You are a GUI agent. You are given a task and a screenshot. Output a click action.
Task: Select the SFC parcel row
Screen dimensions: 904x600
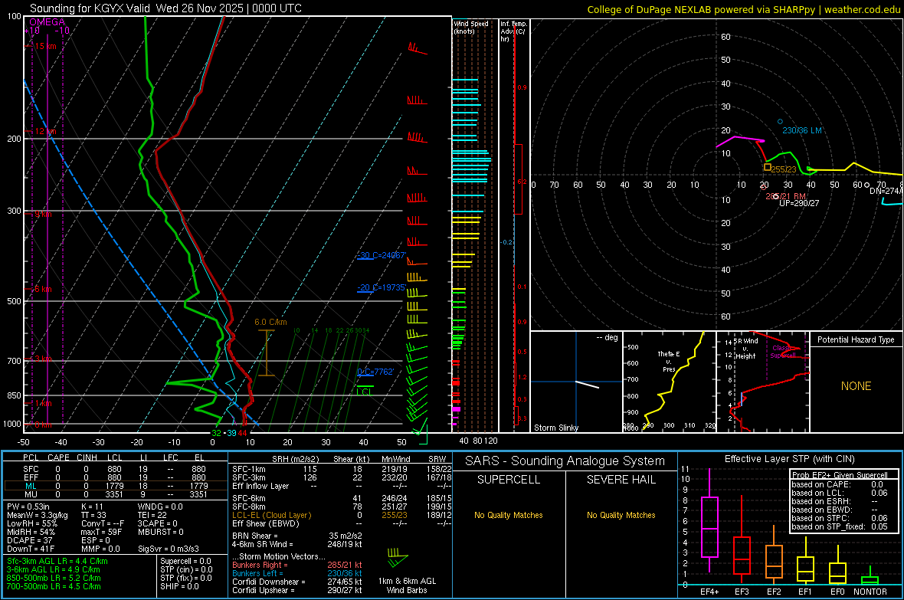[116, 469]
